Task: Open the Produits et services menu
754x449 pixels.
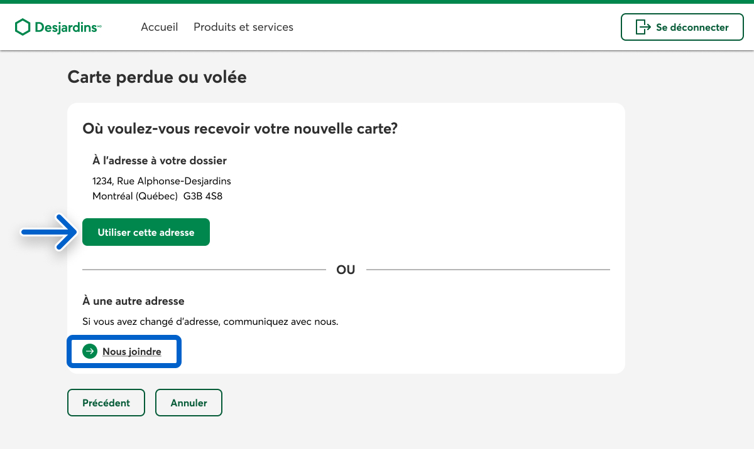Action: tap(243, 27)
